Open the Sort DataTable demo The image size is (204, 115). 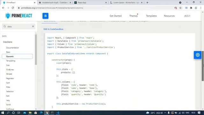coord(8,83)
